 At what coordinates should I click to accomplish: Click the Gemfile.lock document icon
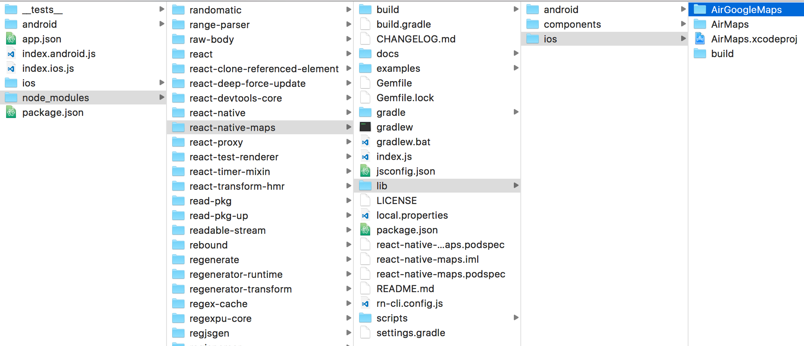click(365, 98)
